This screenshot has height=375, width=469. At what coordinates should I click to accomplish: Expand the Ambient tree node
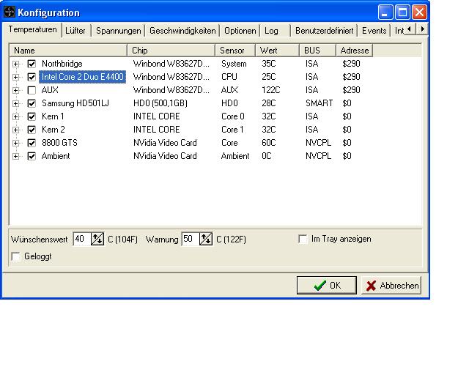15,156
